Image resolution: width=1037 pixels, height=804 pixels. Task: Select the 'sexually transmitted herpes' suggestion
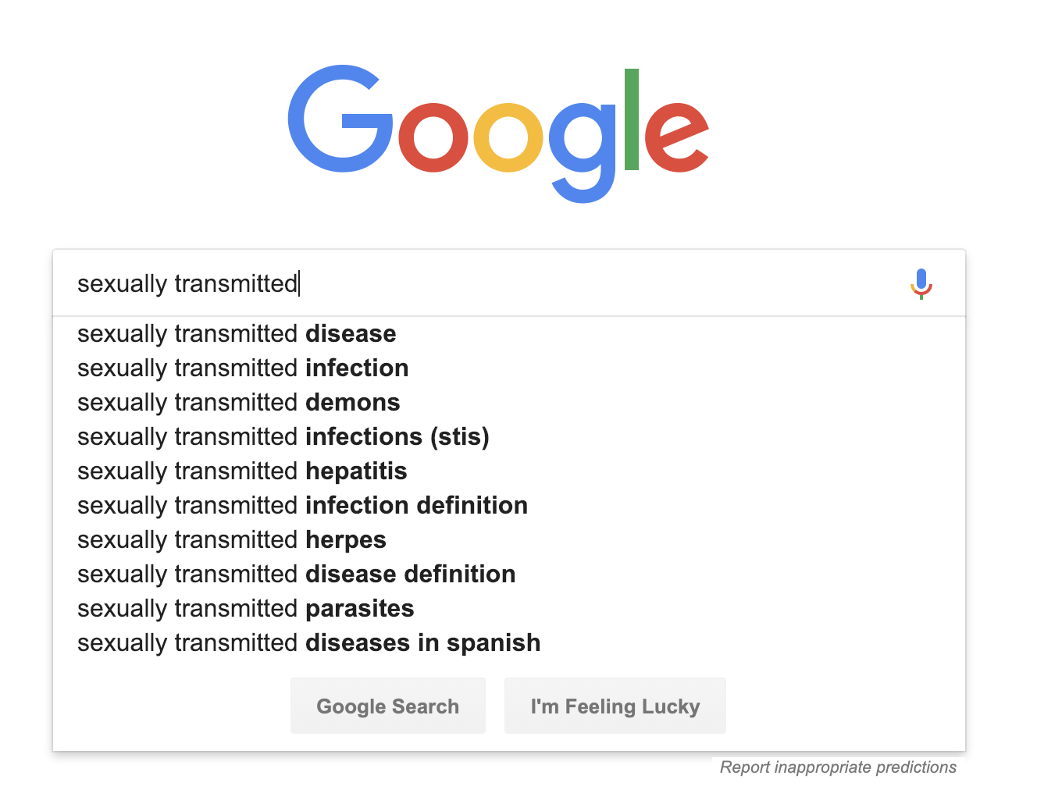tap(509, 540)
